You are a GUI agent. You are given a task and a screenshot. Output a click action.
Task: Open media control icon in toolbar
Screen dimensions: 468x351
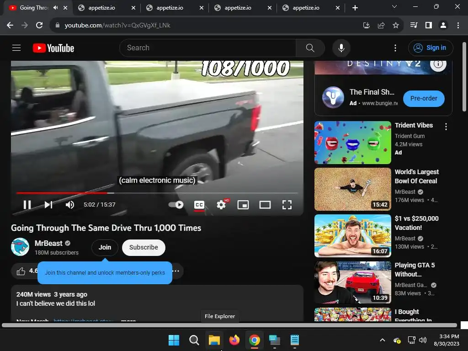point(414,26)
